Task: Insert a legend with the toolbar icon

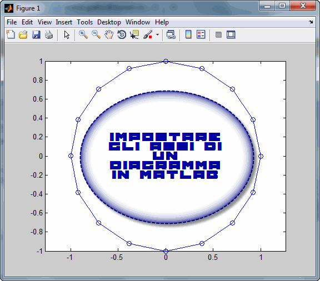Action: (201, 34)
